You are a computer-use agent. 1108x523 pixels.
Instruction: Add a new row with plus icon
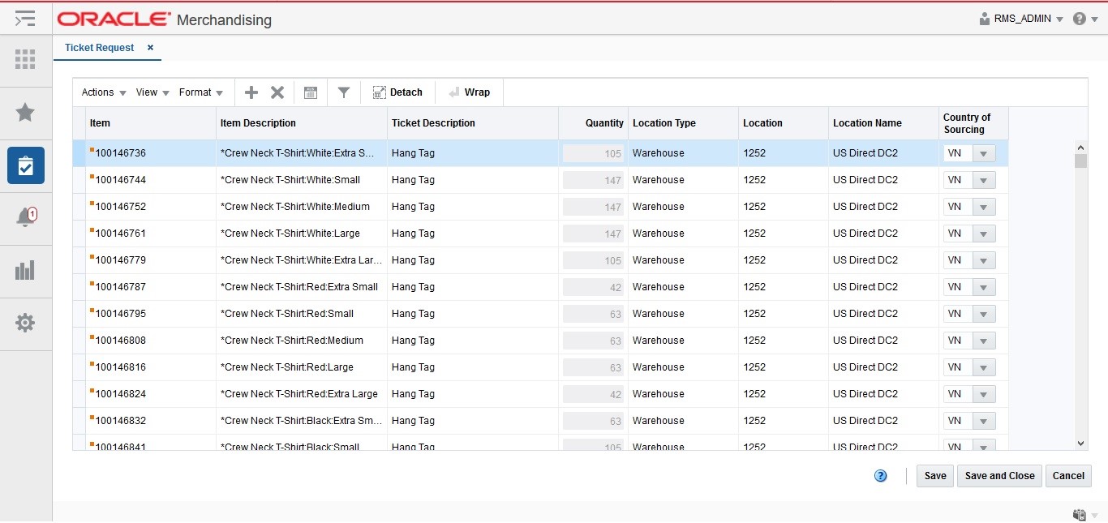coord(251,92)
